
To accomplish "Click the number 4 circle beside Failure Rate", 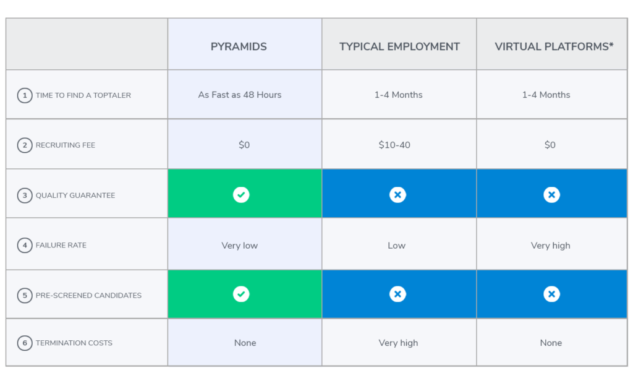I will 25,245.
